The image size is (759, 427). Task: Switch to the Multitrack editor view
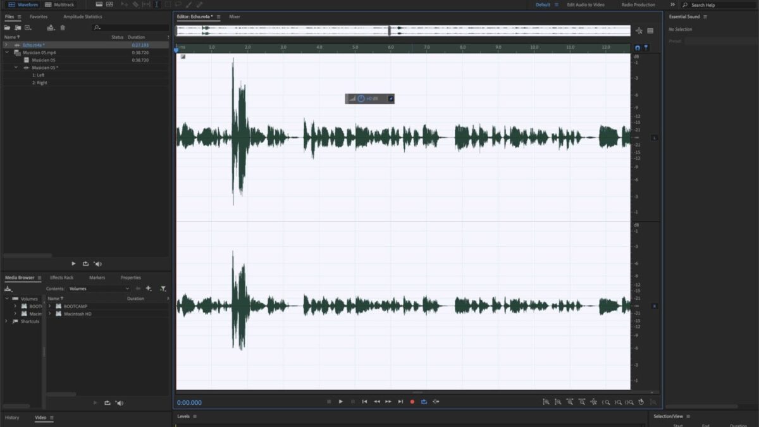click(59, 4)
